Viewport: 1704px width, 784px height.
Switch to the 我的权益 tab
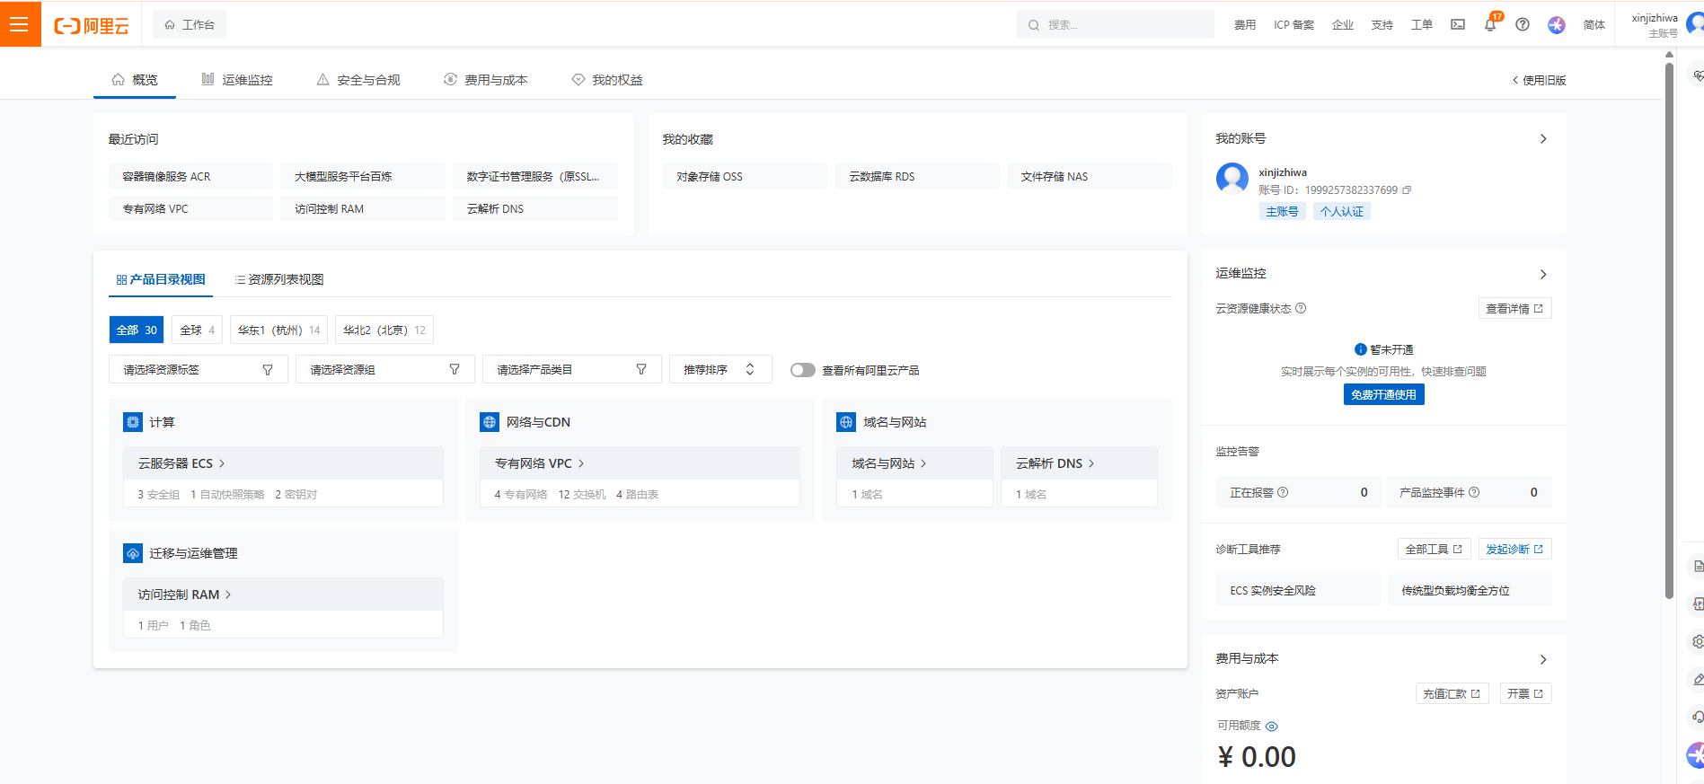(x=607, y=80)
